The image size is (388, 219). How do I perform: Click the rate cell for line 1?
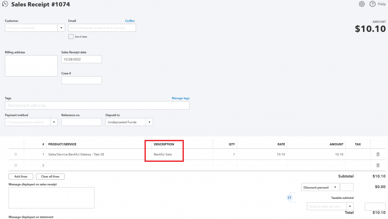click(262, 154)
